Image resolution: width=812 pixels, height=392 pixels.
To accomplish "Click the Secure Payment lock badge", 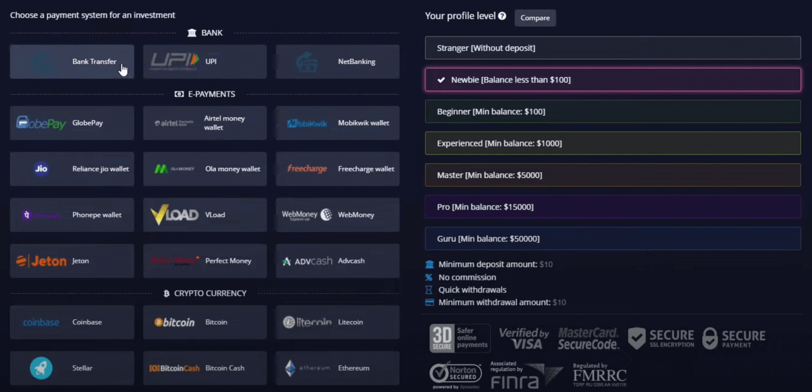I will 734,339.
